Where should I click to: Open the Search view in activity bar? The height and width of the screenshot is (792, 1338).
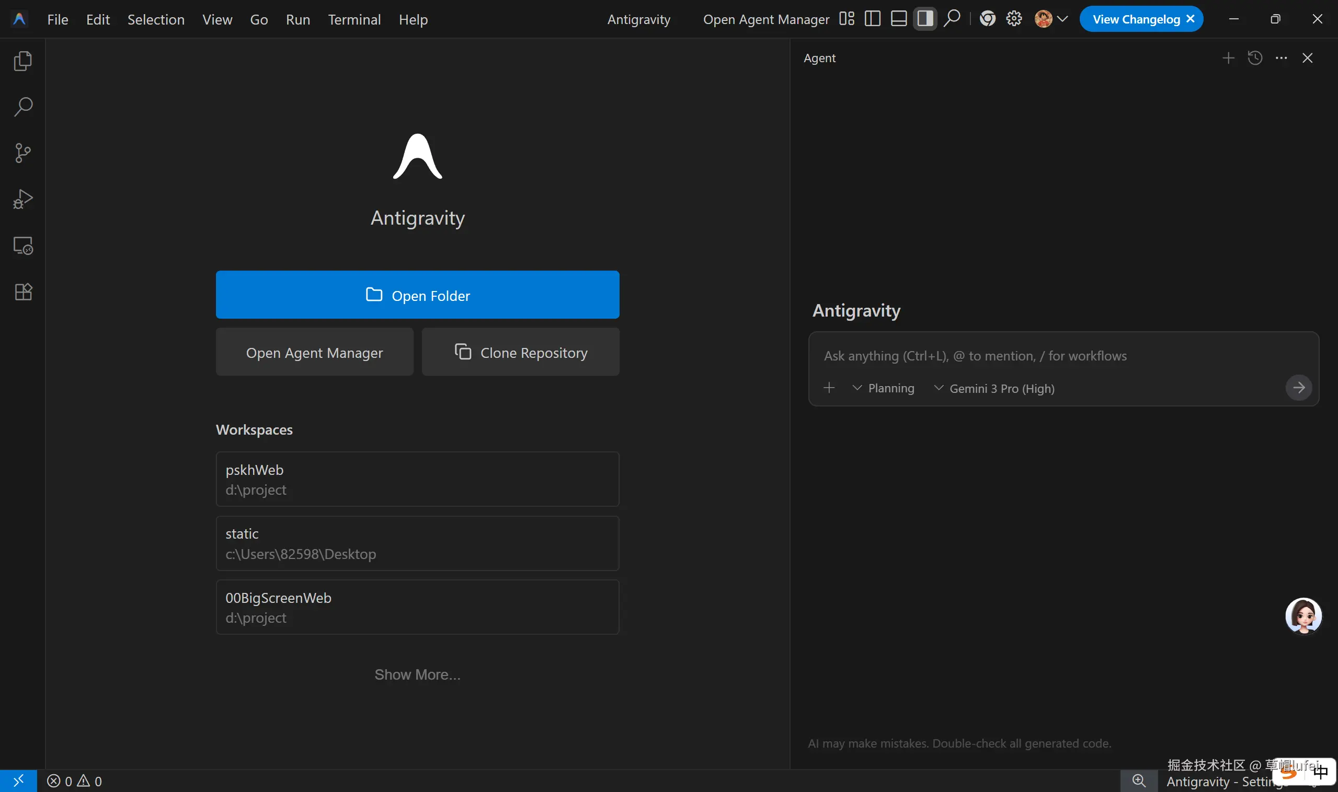[x=22, y=107]
